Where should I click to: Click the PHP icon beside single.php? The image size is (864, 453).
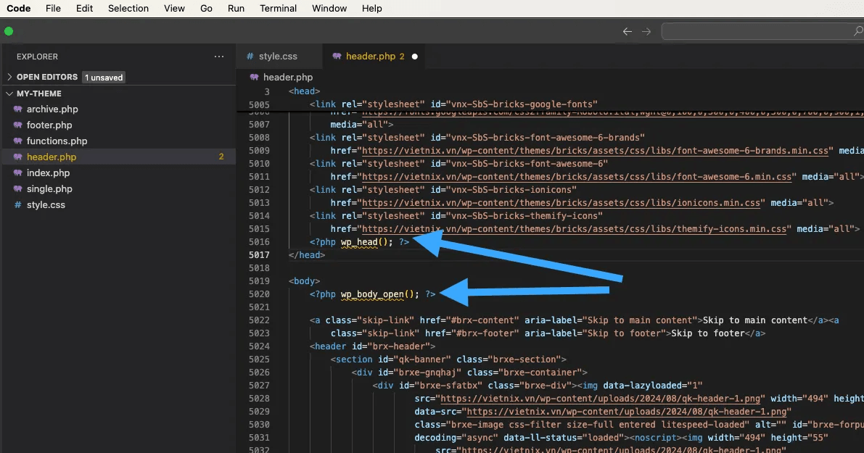pyautogui.click(x=17, y=188)
